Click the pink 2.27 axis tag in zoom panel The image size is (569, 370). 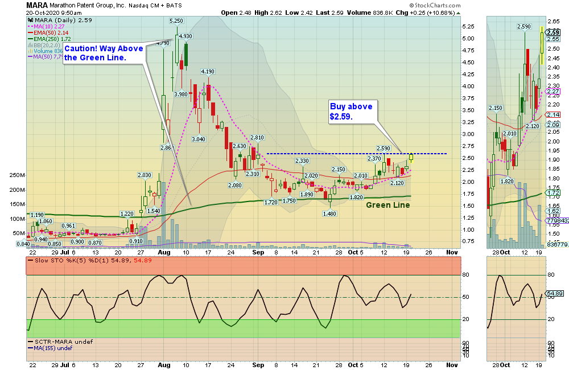coord(553,92)
